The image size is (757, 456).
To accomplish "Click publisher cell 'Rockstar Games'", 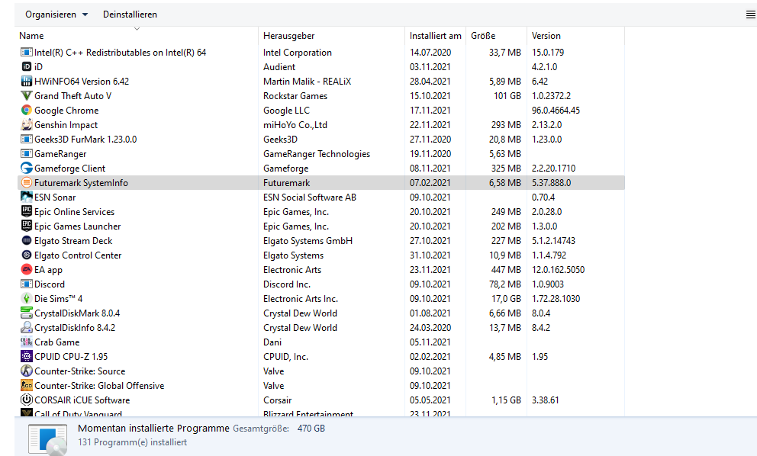I will pyautogui.click(x=295, y=95).
